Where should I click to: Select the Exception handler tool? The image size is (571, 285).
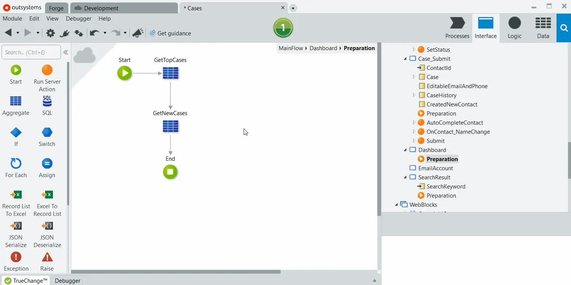pos(16,262)
